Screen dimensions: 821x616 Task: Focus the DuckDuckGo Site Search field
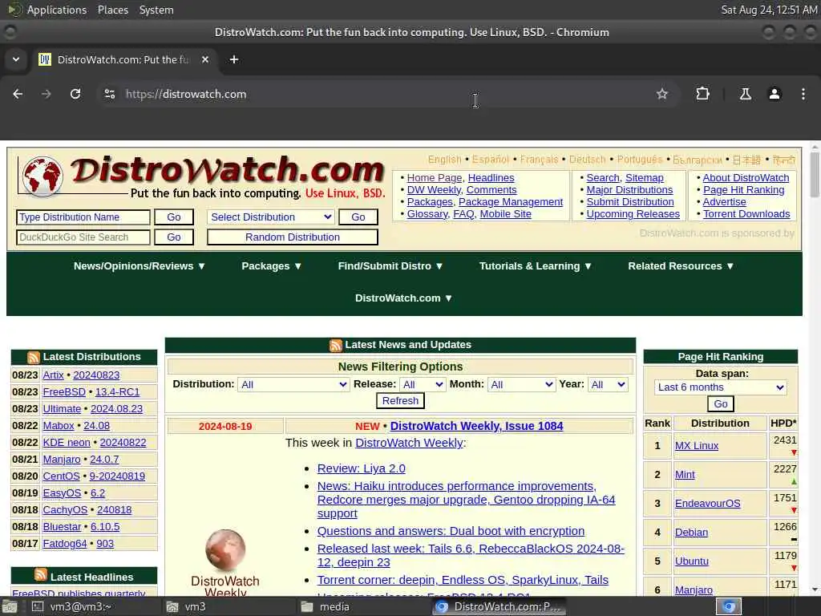(83, 237)
